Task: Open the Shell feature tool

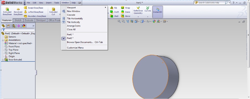Action: pos(114,16)
